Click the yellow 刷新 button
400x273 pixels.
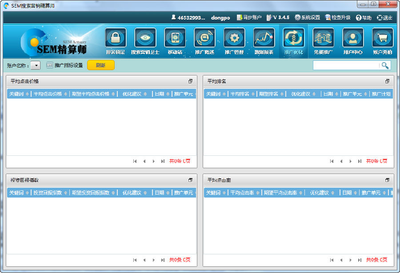pyautogui.click(x=101, y=65)
